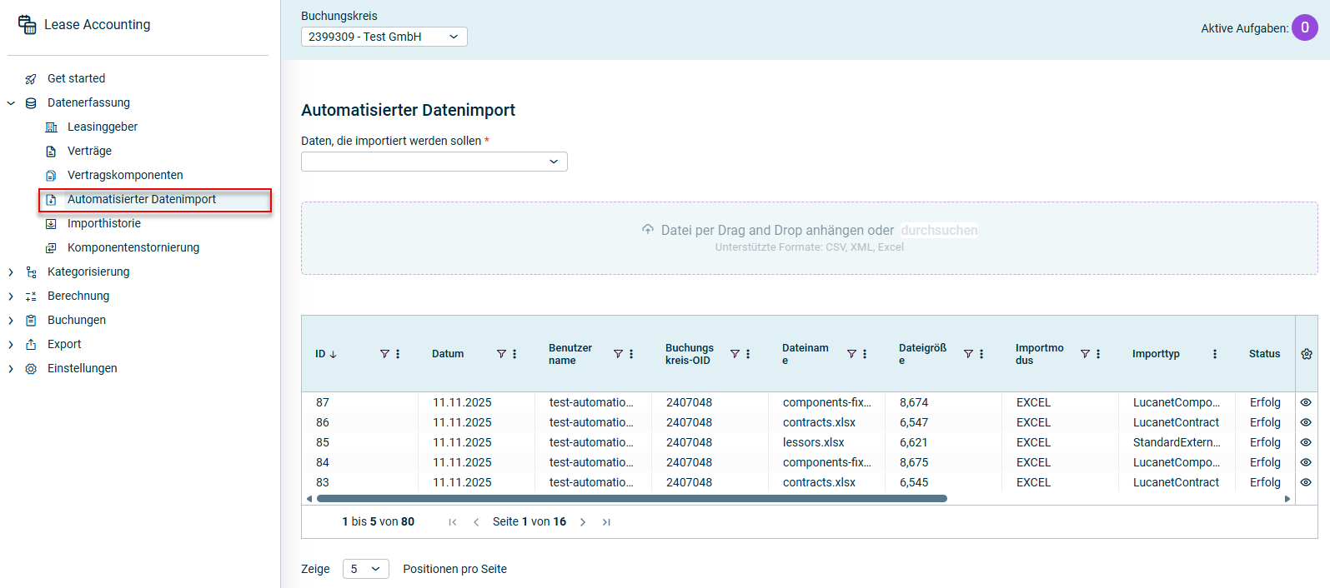Select Automatisierter Datenimport menu item

coord(155,200)
